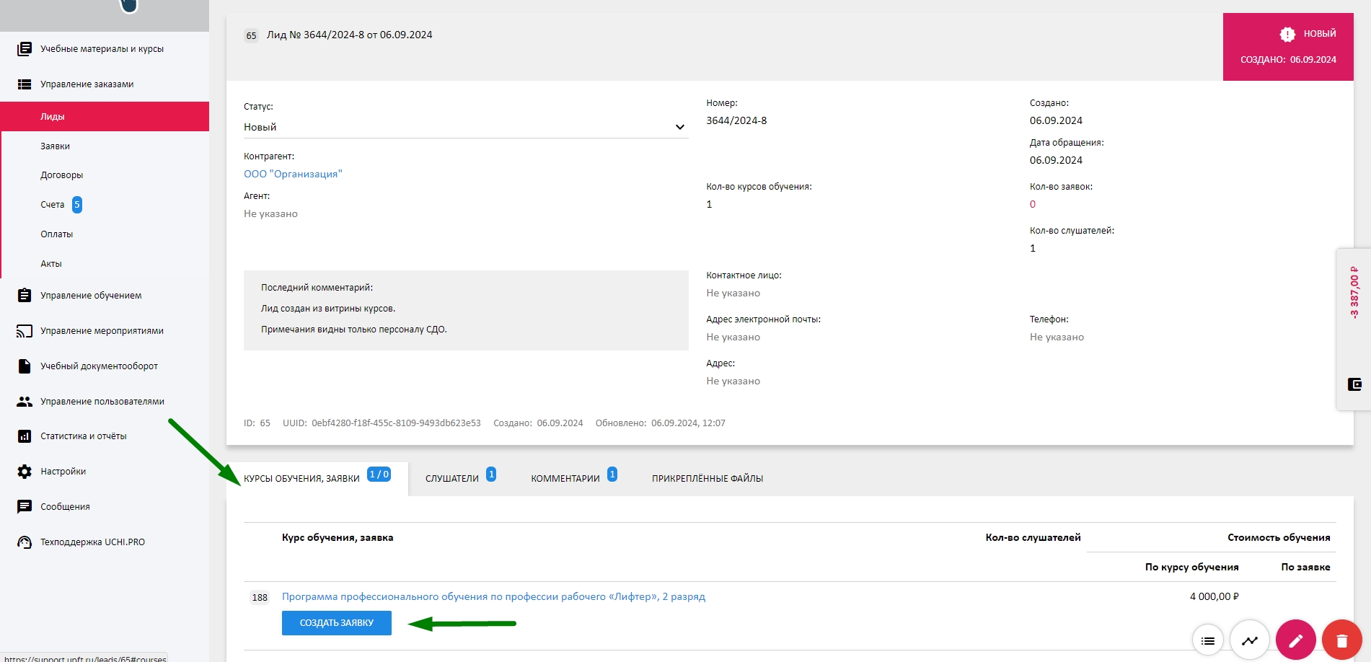Click the blue 5 badge next to Счета
The image size is (1371, 662).
click(77, 205)
